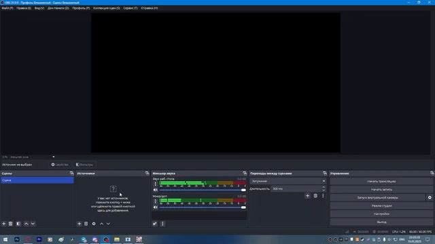Screen dimensions: 435x244
Task: Click source Properties button in toolbar
Action: [x=59, y=165]
